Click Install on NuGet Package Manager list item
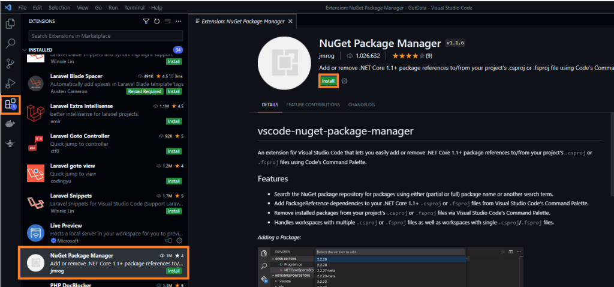 tap(173, 271)
